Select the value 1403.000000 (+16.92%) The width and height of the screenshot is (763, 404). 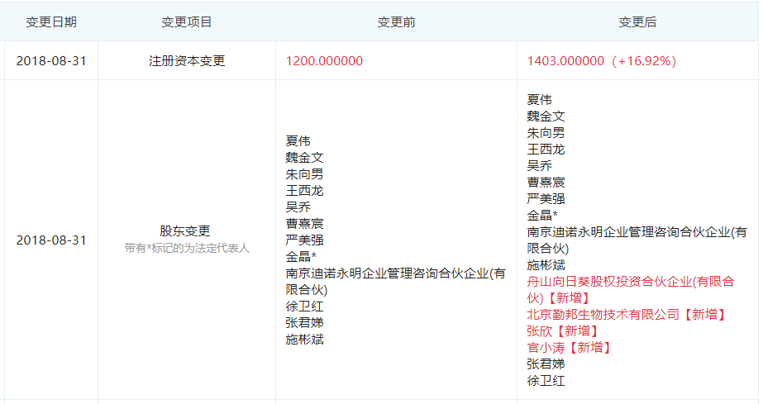pos(602,61)
